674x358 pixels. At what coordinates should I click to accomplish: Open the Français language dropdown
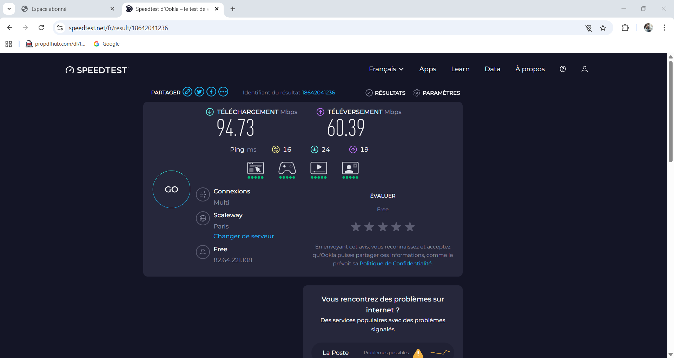pyautogui.click(x=386, y=69)
